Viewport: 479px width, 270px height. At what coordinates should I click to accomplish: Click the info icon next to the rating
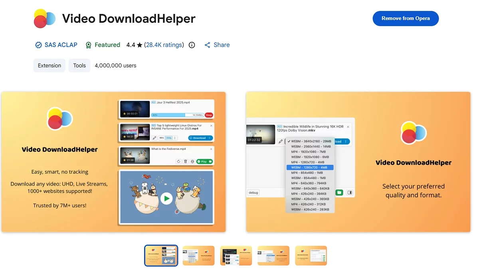click(x=192, y=45)
